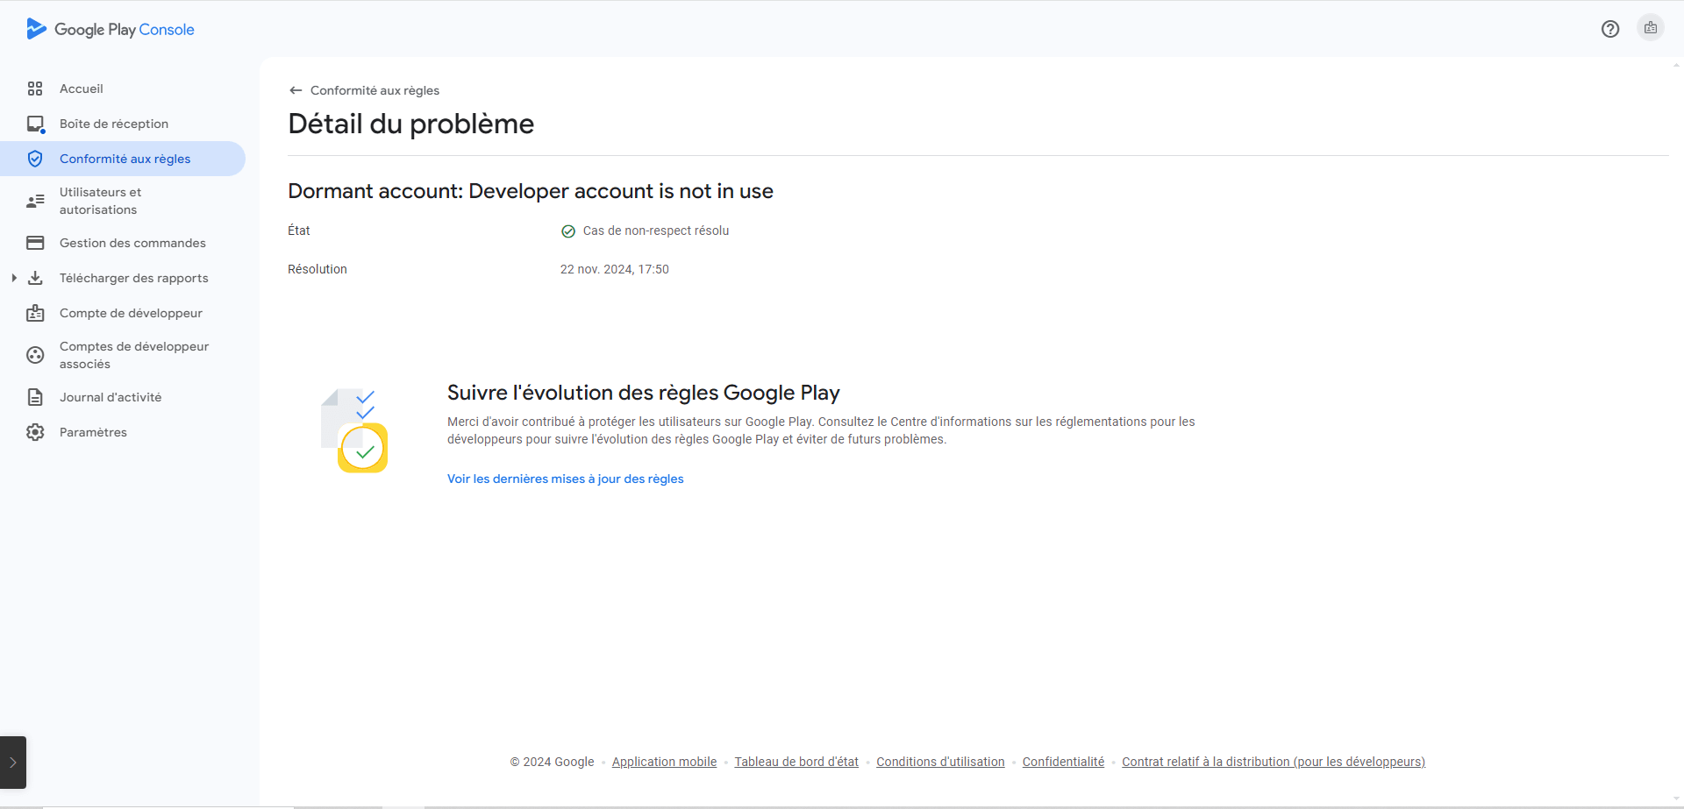Click the Conformité aux règles shield icon
The height and width of the screenshot is (809, 1684).
pos(35,159)
